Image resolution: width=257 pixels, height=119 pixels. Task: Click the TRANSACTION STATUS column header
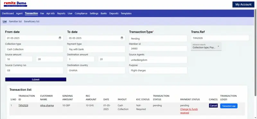(x=161, y=98)
